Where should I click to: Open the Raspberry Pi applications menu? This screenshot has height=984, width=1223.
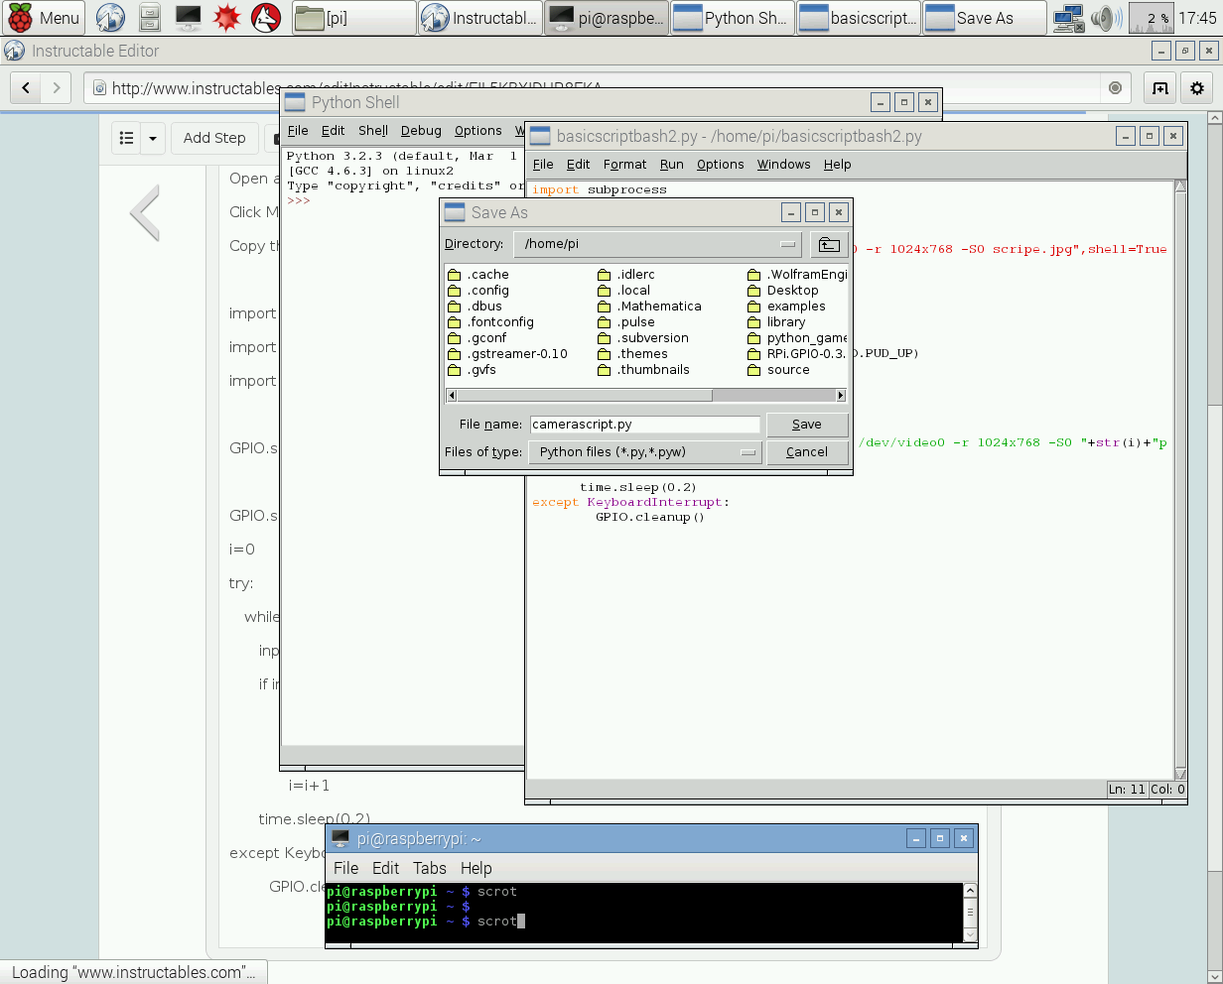coord(40,17)
